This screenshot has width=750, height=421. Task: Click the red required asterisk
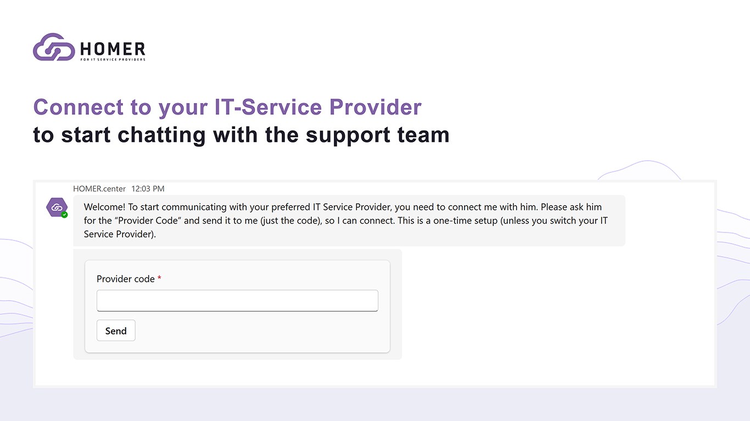(x=159, y=278)
